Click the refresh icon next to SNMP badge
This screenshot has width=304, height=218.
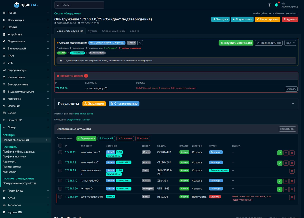[x=140, y=43]
